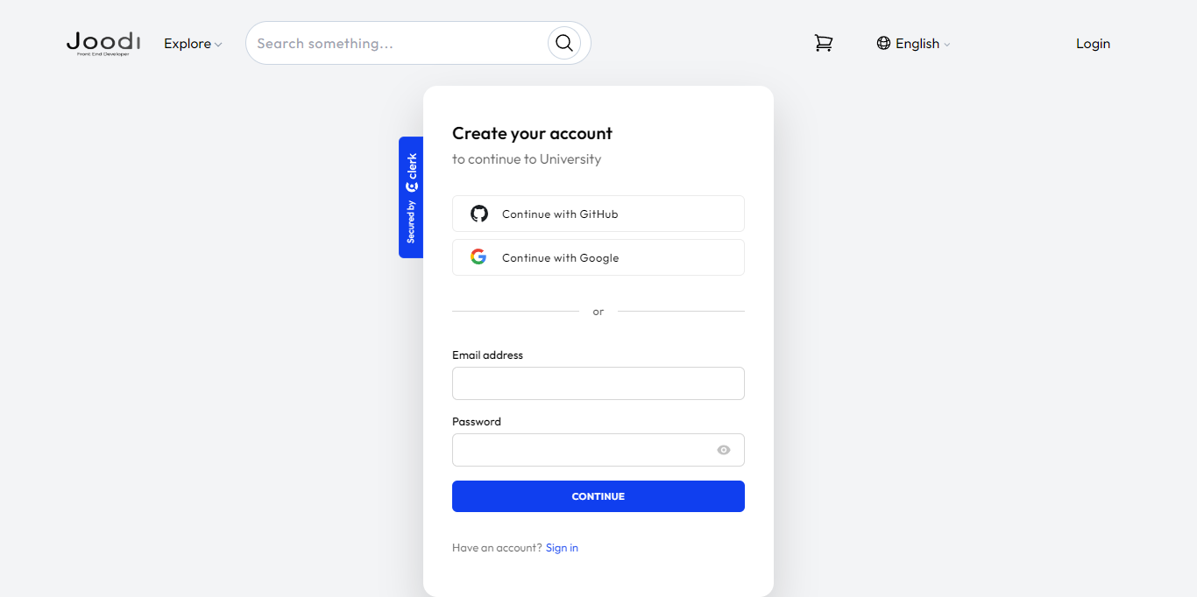Toggle password visibility eye icon
1197x597 pixels.
(724, 450)
